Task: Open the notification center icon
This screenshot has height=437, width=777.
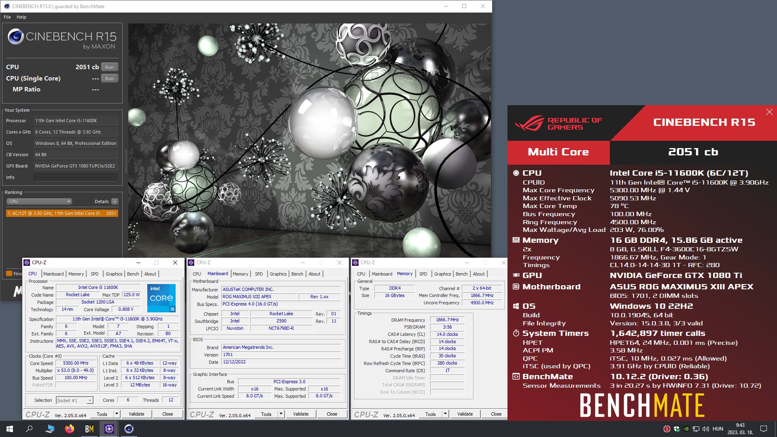Action: [764, 429]
